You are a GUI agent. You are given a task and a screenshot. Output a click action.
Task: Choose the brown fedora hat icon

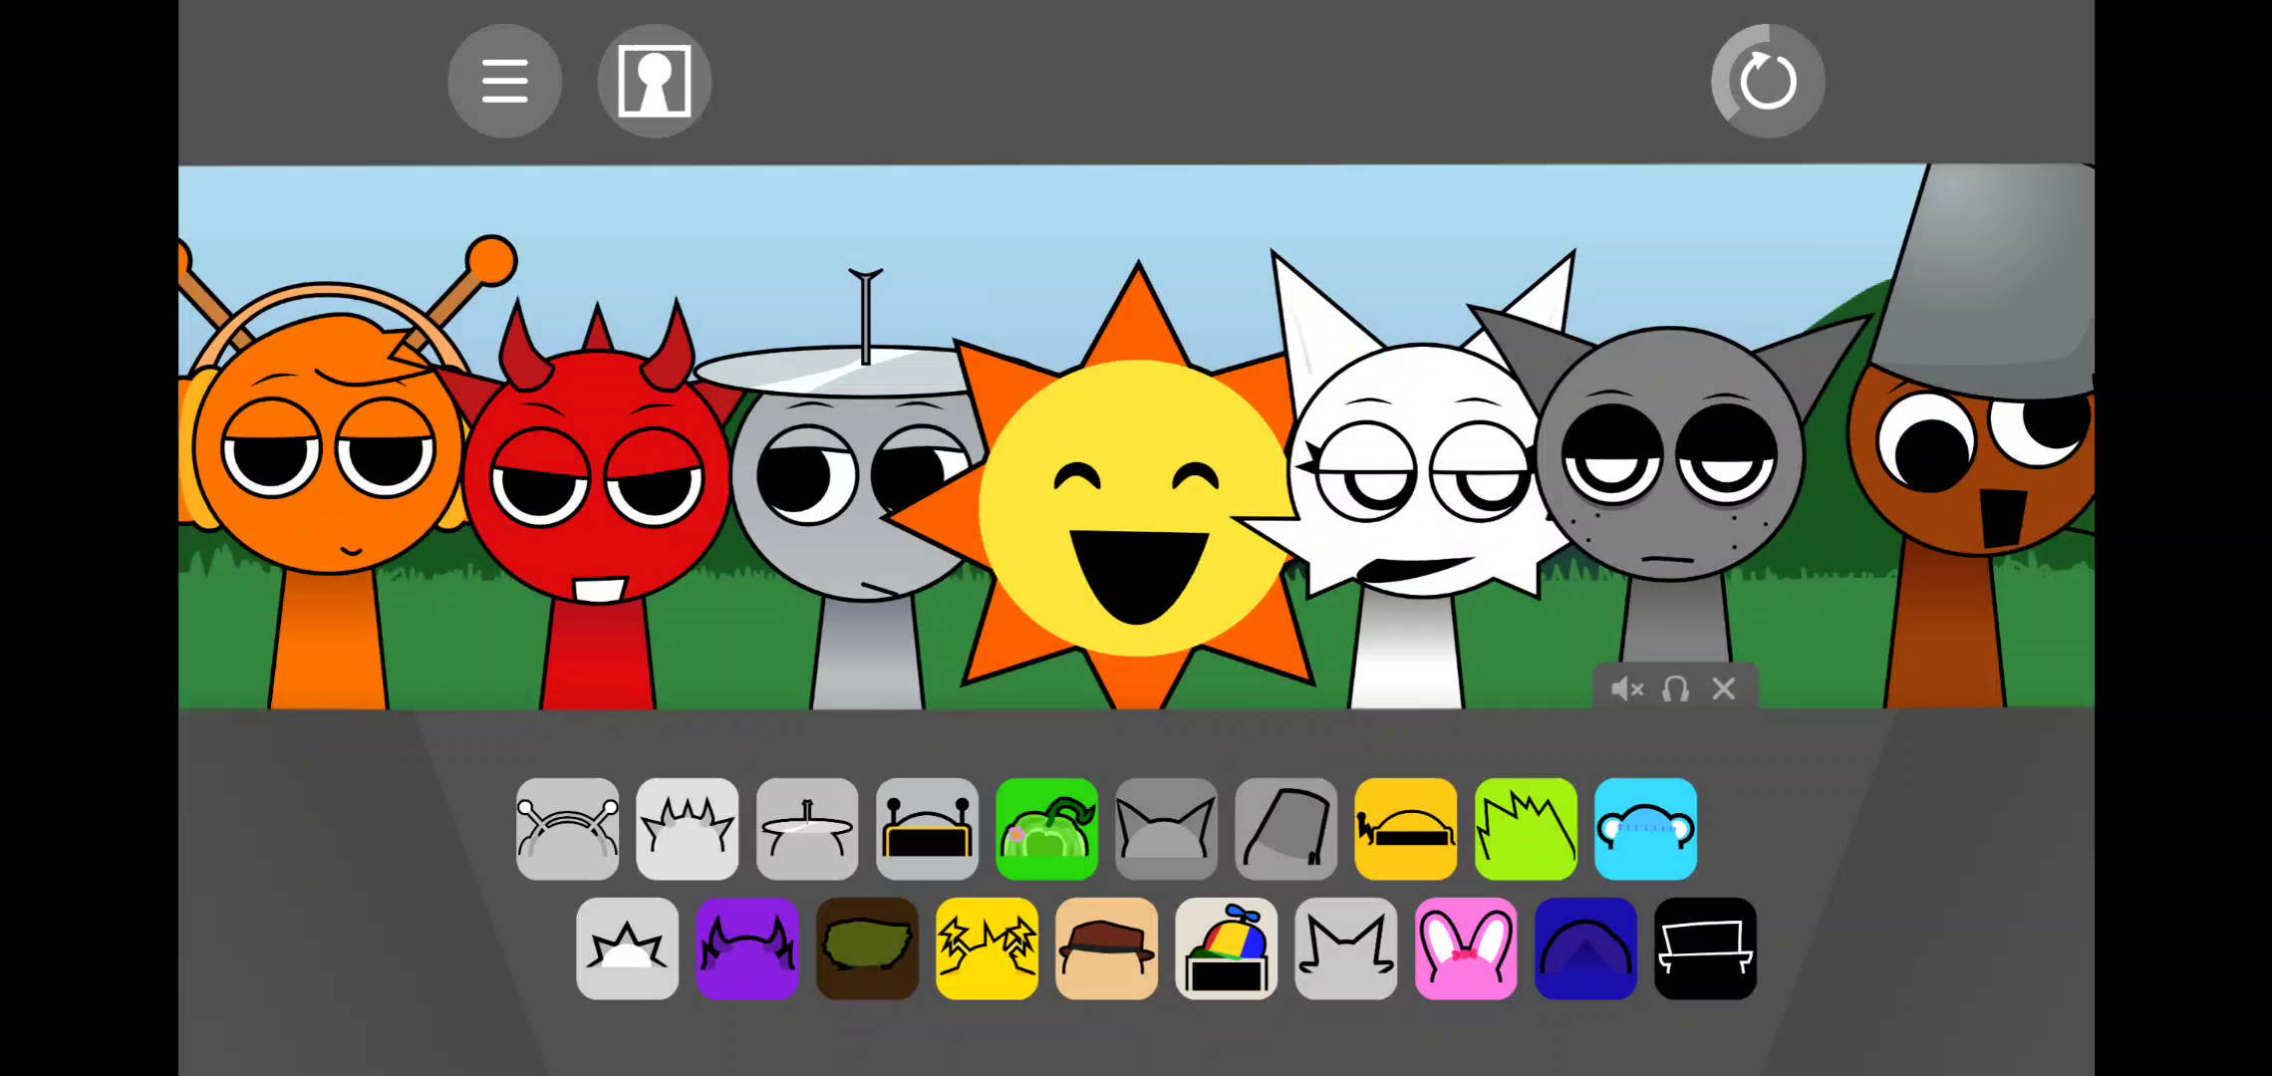[x=1106, y=948]
